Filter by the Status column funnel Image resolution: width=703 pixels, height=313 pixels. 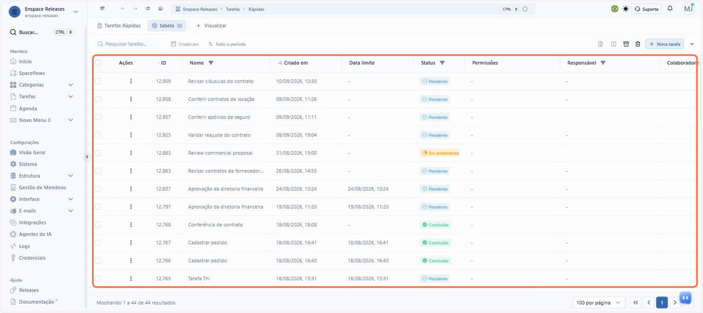[x=442, y=63]
